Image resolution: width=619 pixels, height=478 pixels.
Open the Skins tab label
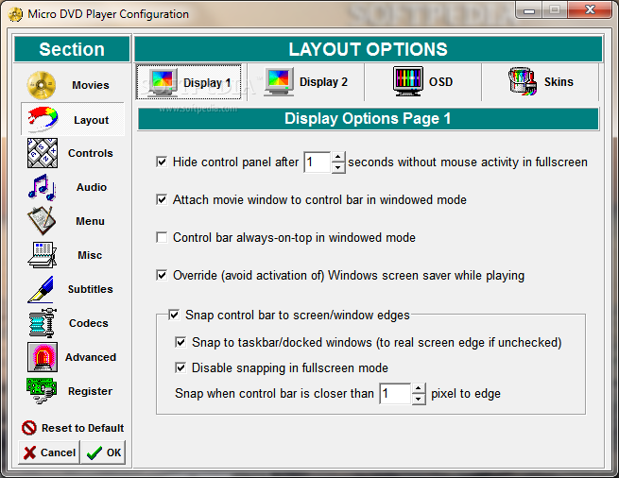coord(559,81)
